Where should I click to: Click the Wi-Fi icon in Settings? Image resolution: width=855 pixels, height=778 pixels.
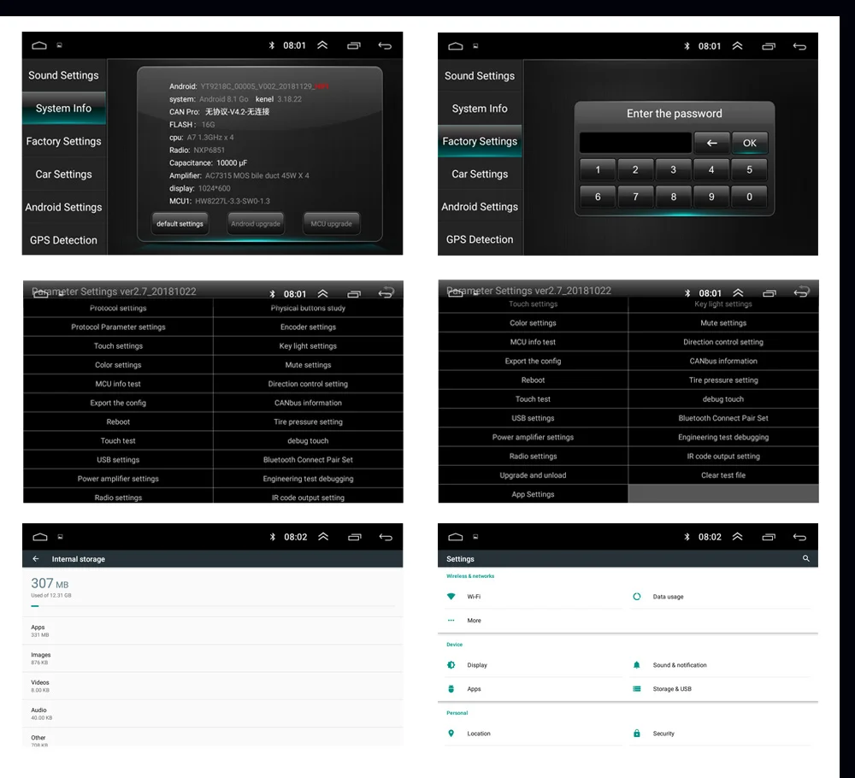pos(451,597)
